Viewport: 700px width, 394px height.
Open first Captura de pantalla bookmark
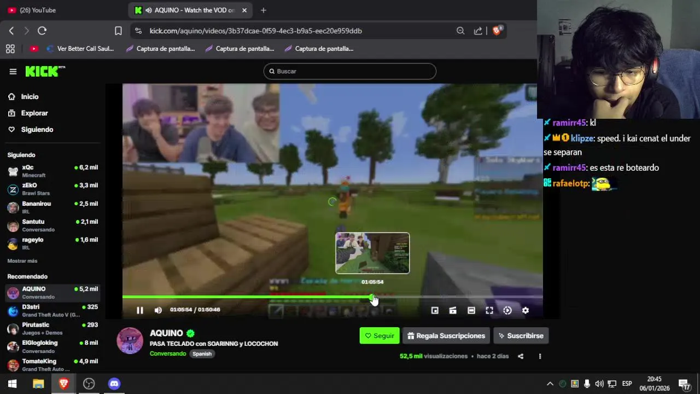(160, 49)
